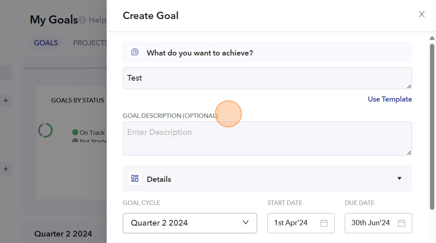Open the Start Date calendar icon
The image size is (436, 243).
coord(324,223)
